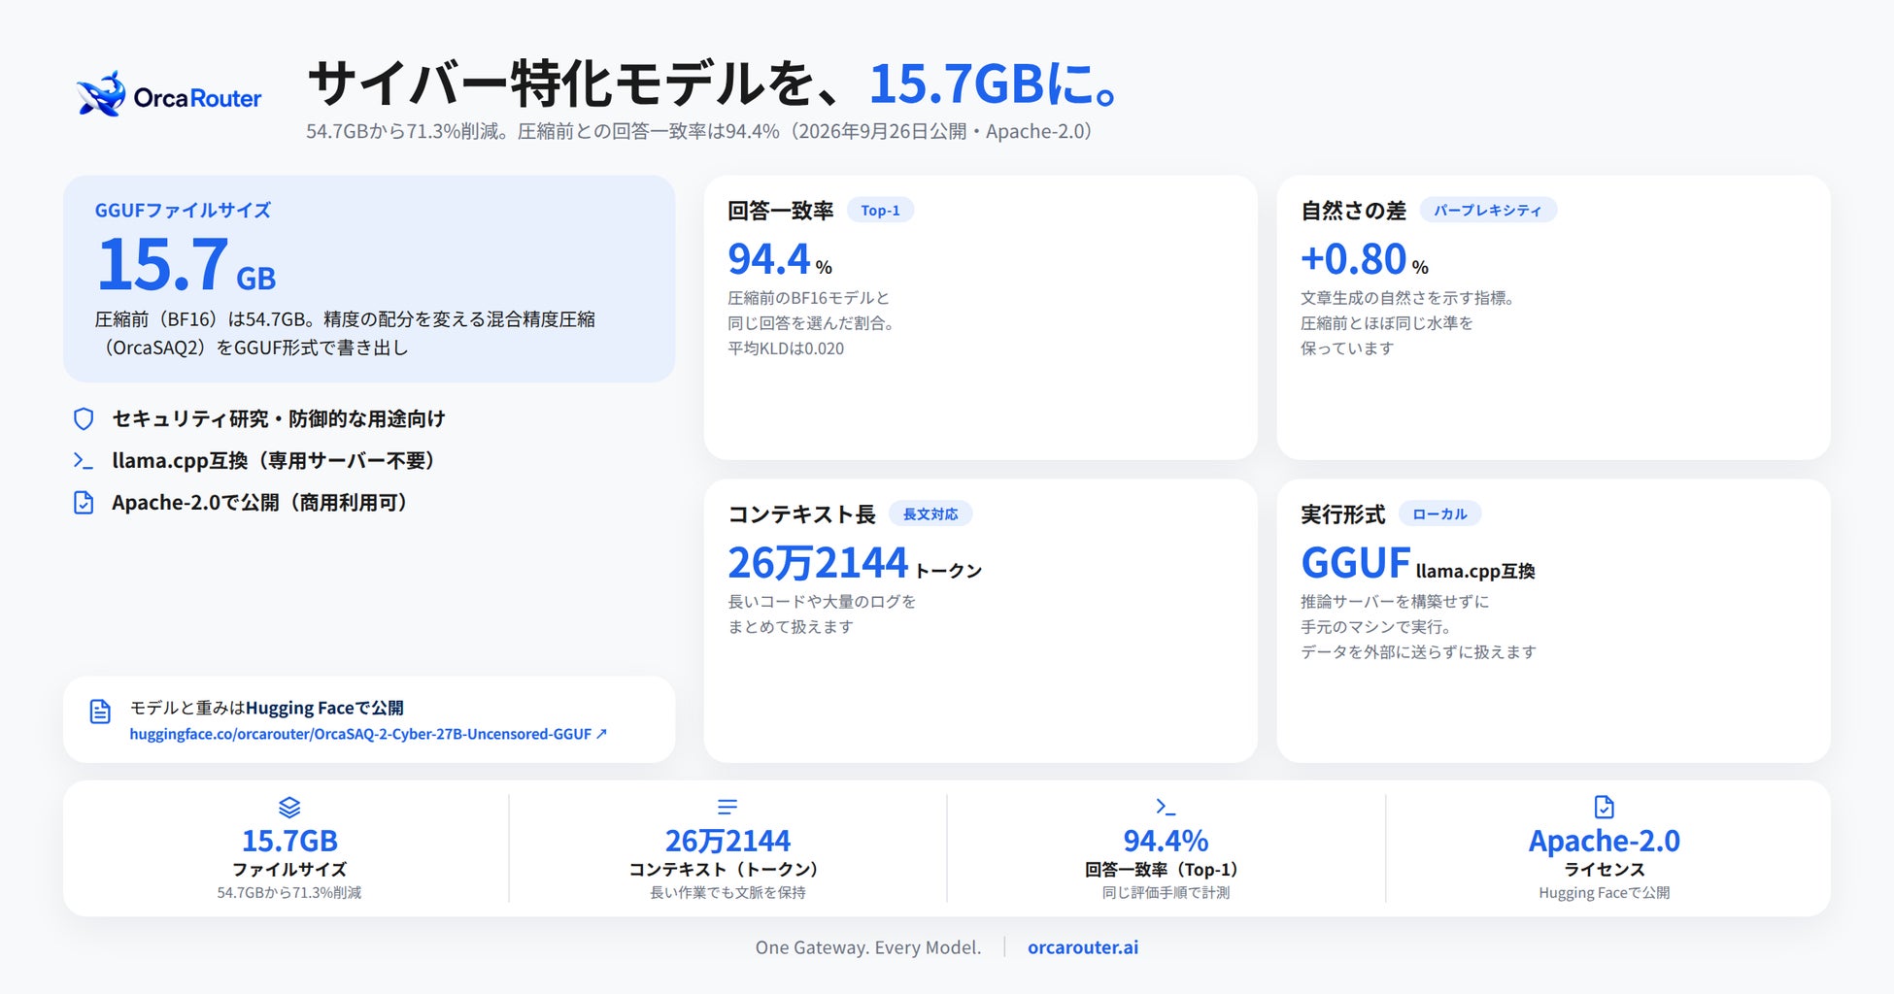Click the 長文対応 badge next to コンテキスト長

tap(930, 514)
